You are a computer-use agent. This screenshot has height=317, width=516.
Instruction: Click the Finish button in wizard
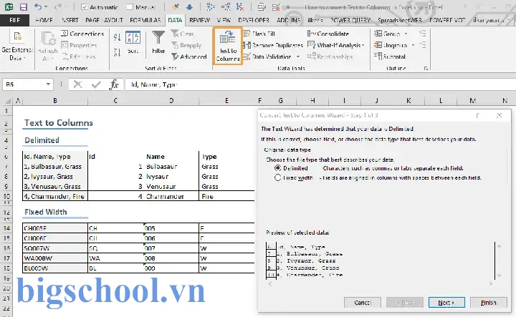(488, 303)
